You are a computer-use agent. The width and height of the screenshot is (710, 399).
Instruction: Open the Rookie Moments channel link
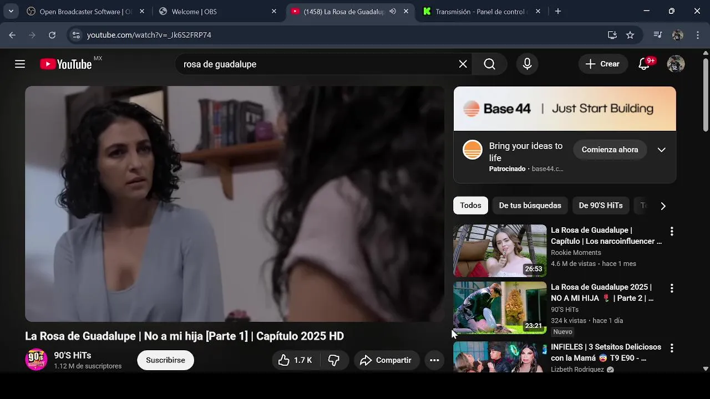point(576,253)
